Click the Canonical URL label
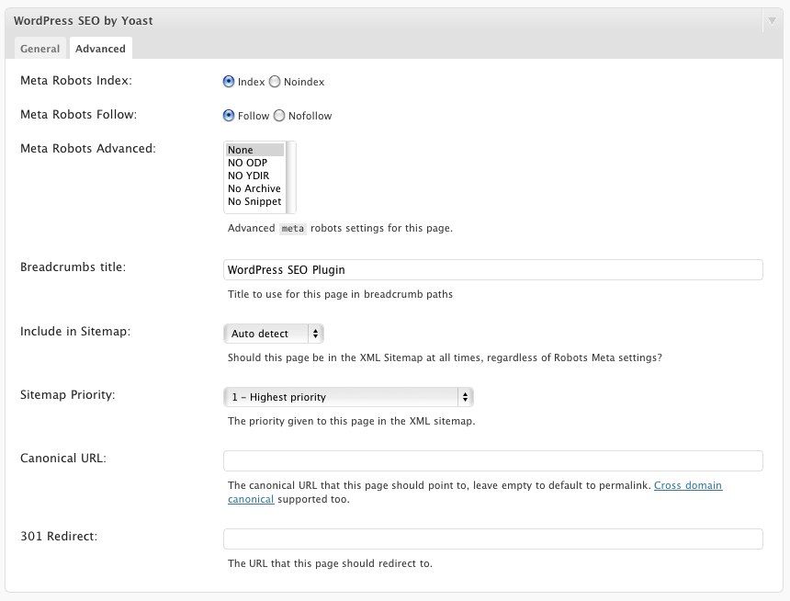Viewport: 790px width, 601px height. pos(63,459)
